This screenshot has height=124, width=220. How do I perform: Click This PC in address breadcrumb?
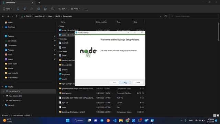coord(29,16)
